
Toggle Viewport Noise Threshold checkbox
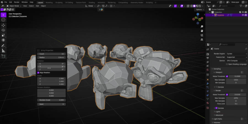(227, 76)
